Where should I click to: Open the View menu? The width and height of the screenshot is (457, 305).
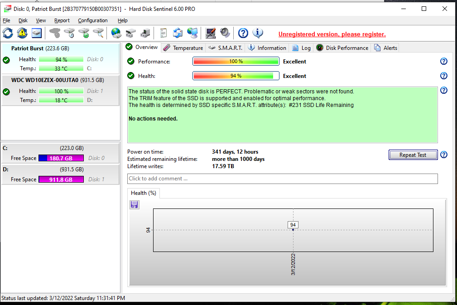pyautogui.click(x=41, y=20)
